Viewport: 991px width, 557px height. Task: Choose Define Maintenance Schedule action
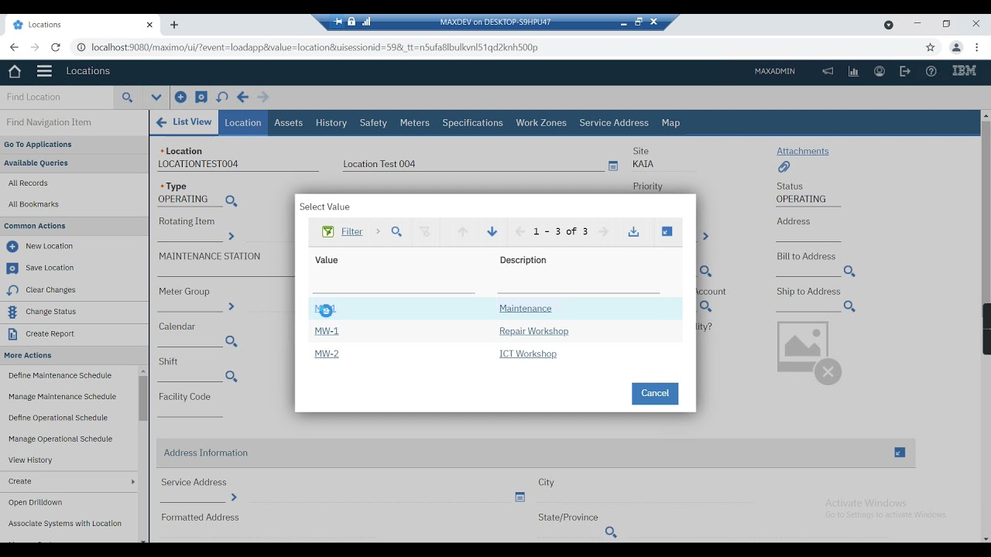[x=60, y=375]
